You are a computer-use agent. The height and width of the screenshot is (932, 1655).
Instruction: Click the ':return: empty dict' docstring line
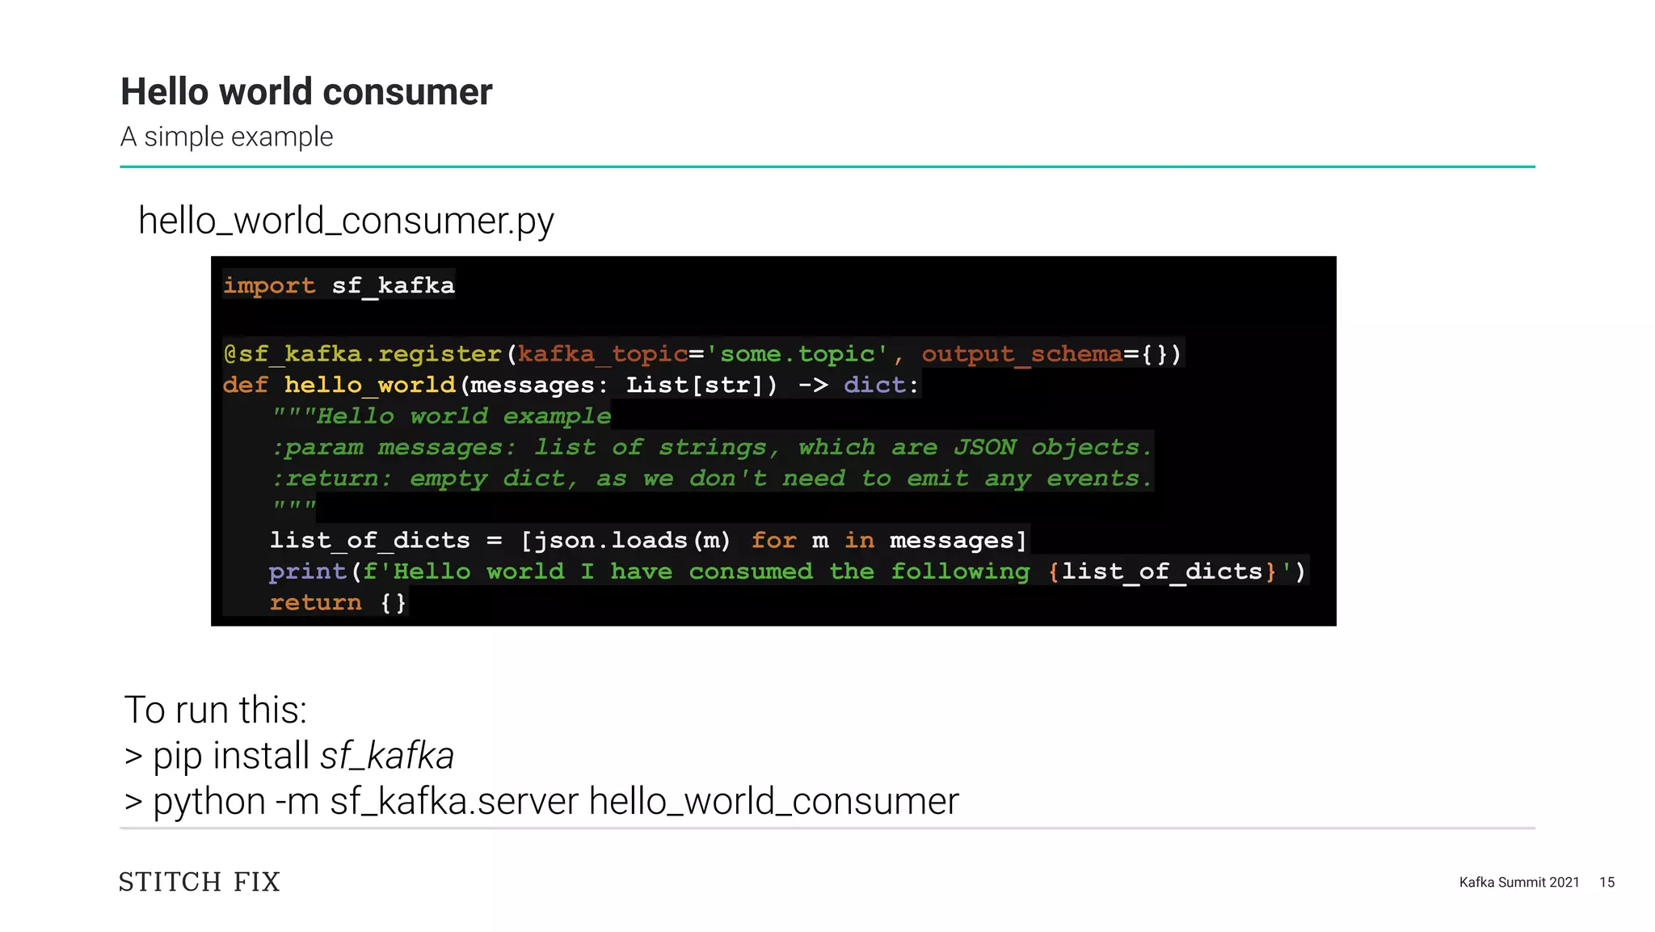tap(711, 479)
